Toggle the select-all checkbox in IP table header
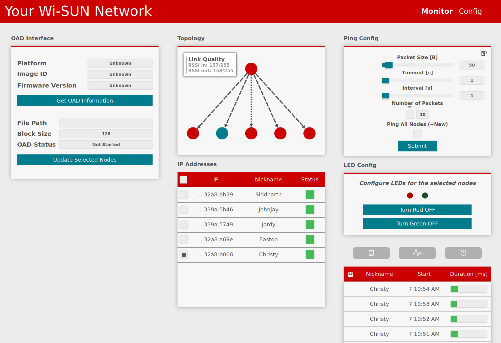The image size is (501, 343). coord(184,180)
